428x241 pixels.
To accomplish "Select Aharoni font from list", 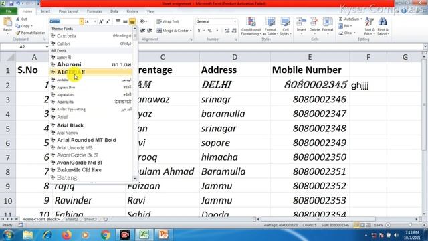I will click(x=91, y=64).
